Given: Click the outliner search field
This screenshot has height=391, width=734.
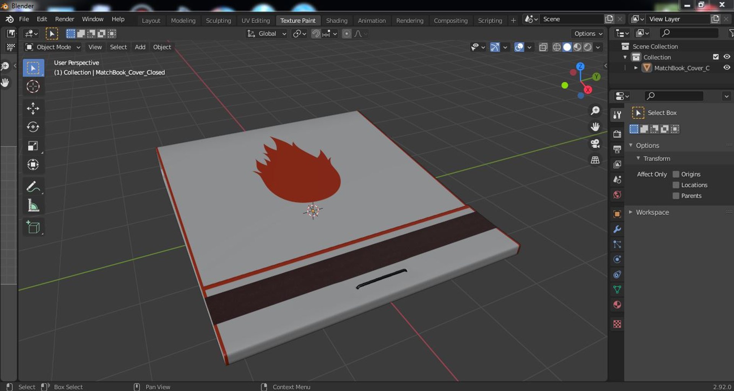Looking at the screenshot, I should [x=689, y=33].
